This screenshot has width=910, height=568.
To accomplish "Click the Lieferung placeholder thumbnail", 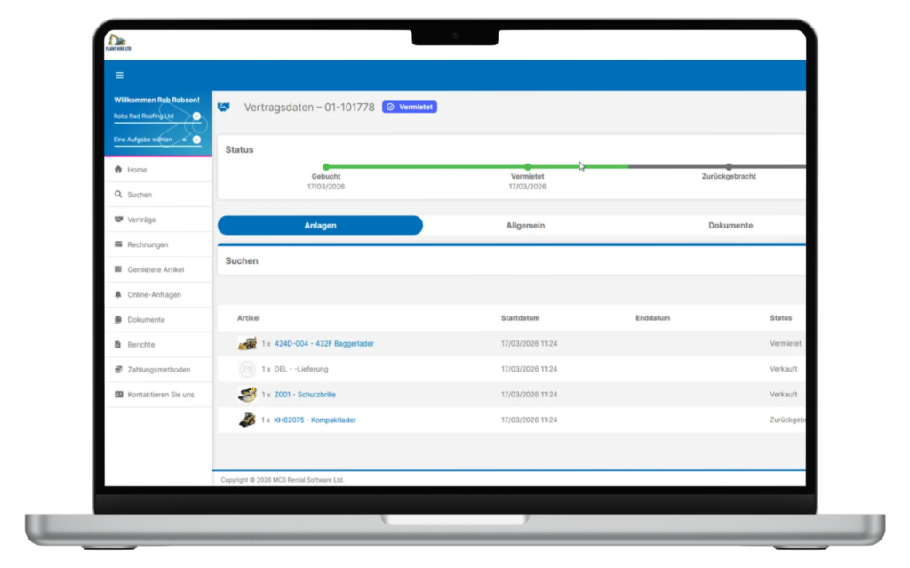I will tap(247, 369).
